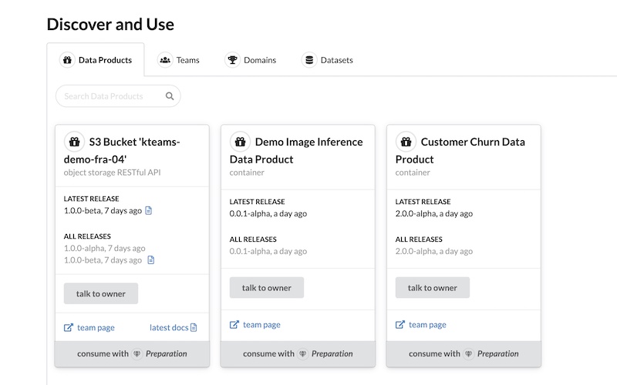Click external link icon on Demo Image Inference card

tap(234, 325)
